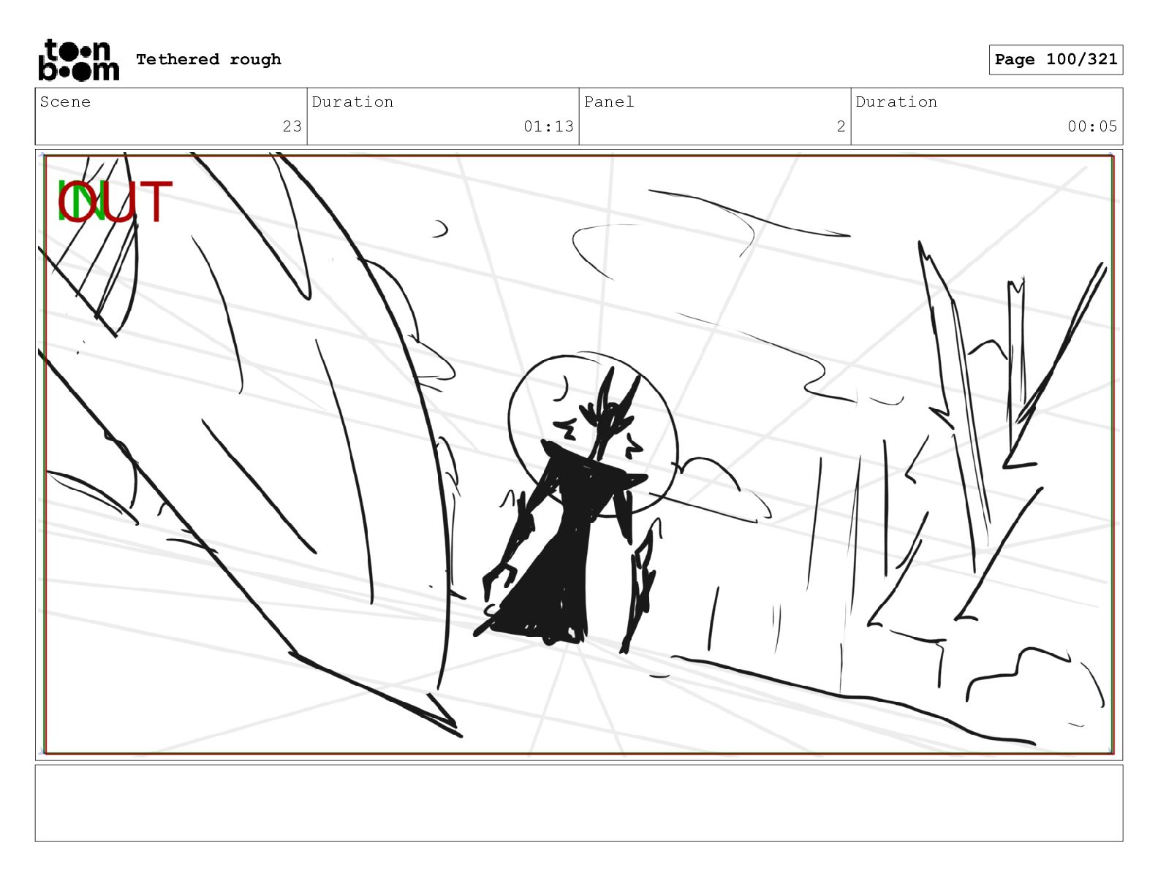The width and height of the screenshot is (1158, 894).
Task: Select the 'Scene' header label
Action: [65, 102]
